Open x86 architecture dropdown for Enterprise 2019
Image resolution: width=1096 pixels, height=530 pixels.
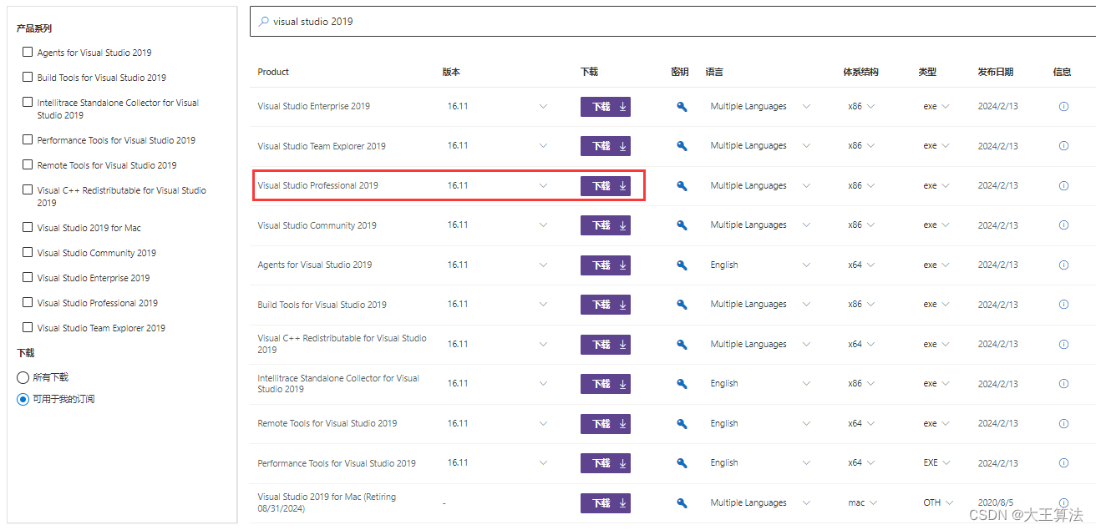point(870,107)
